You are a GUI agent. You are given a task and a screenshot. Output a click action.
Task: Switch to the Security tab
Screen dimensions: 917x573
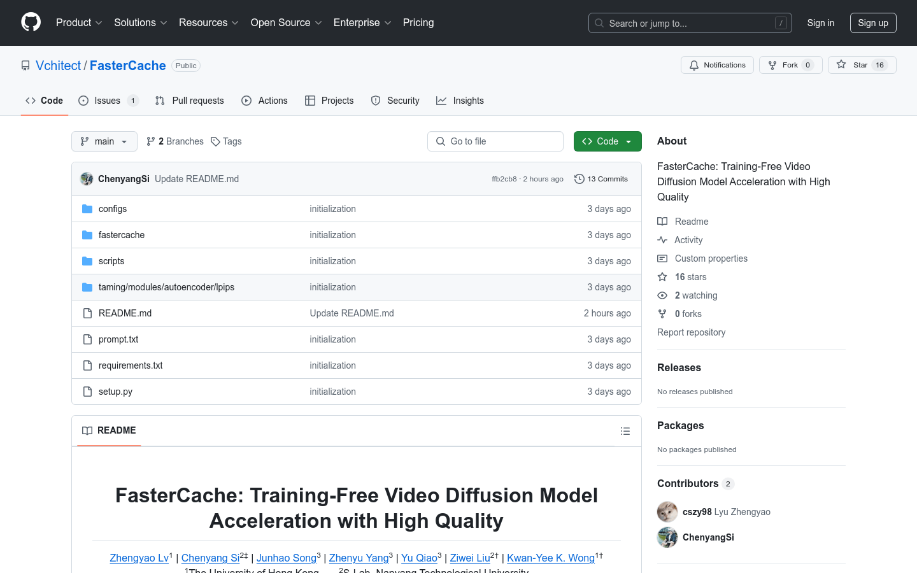click(x=395, y=101)
